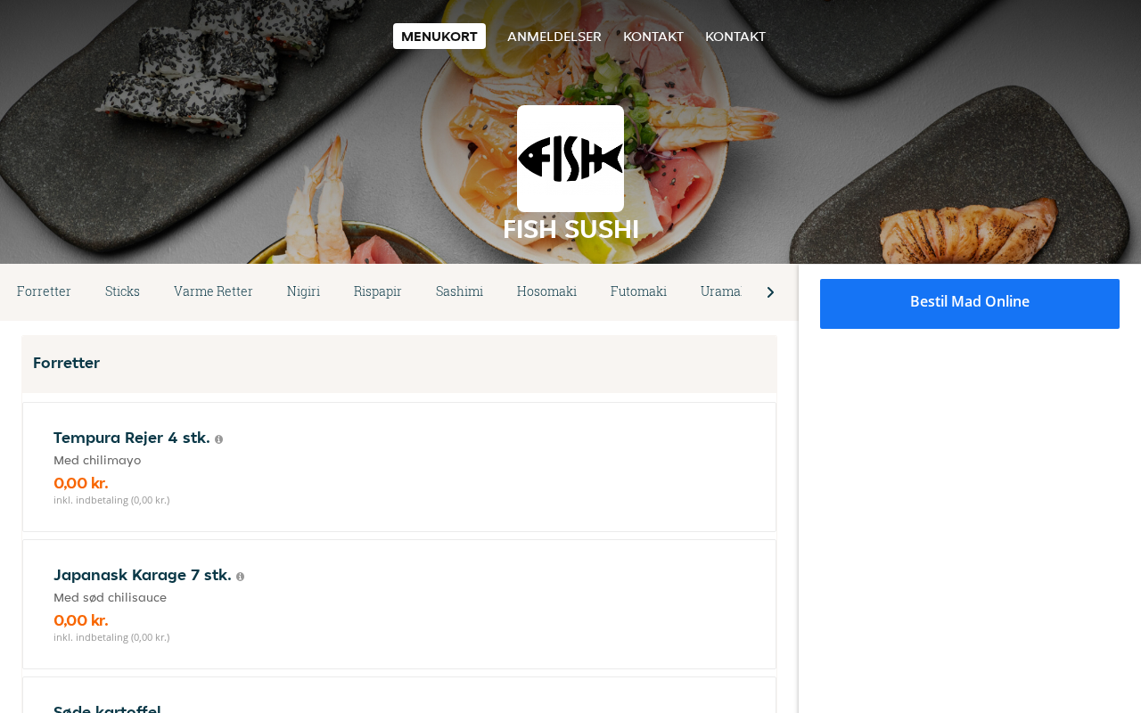Open the last KONTAKT nav link
Screen dimensions: 1141x713
(x=735, y=37)
